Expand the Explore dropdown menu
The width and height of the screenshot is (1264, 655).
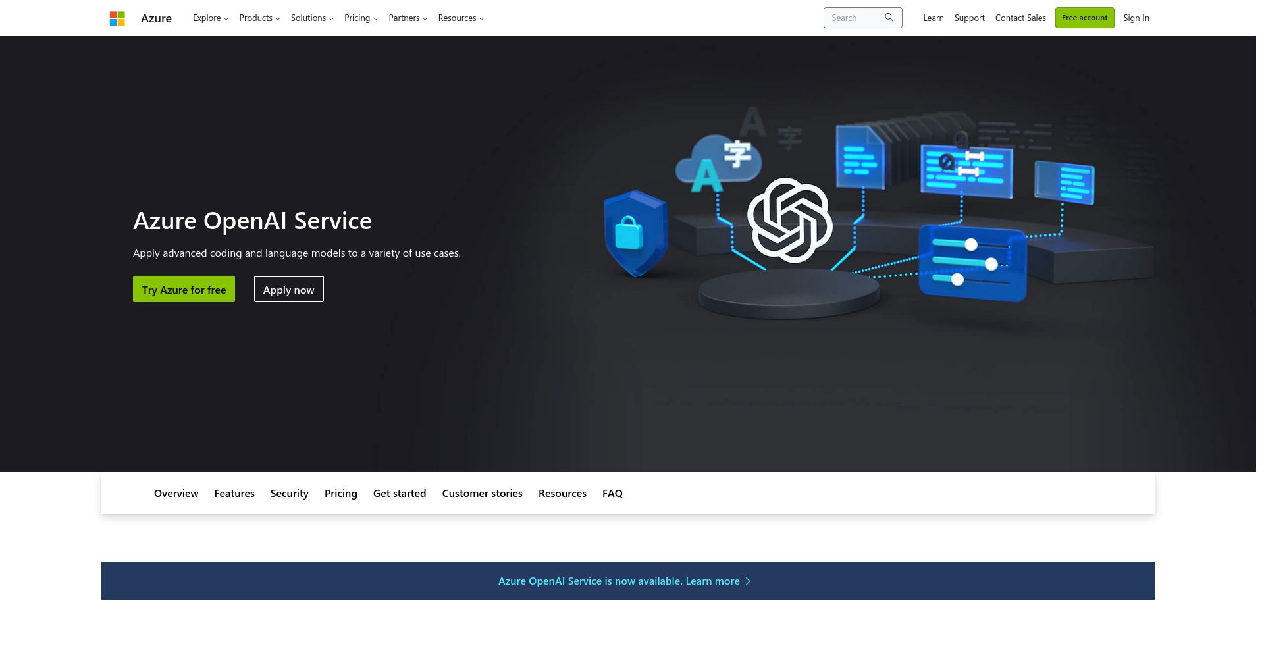click(211, 18)
